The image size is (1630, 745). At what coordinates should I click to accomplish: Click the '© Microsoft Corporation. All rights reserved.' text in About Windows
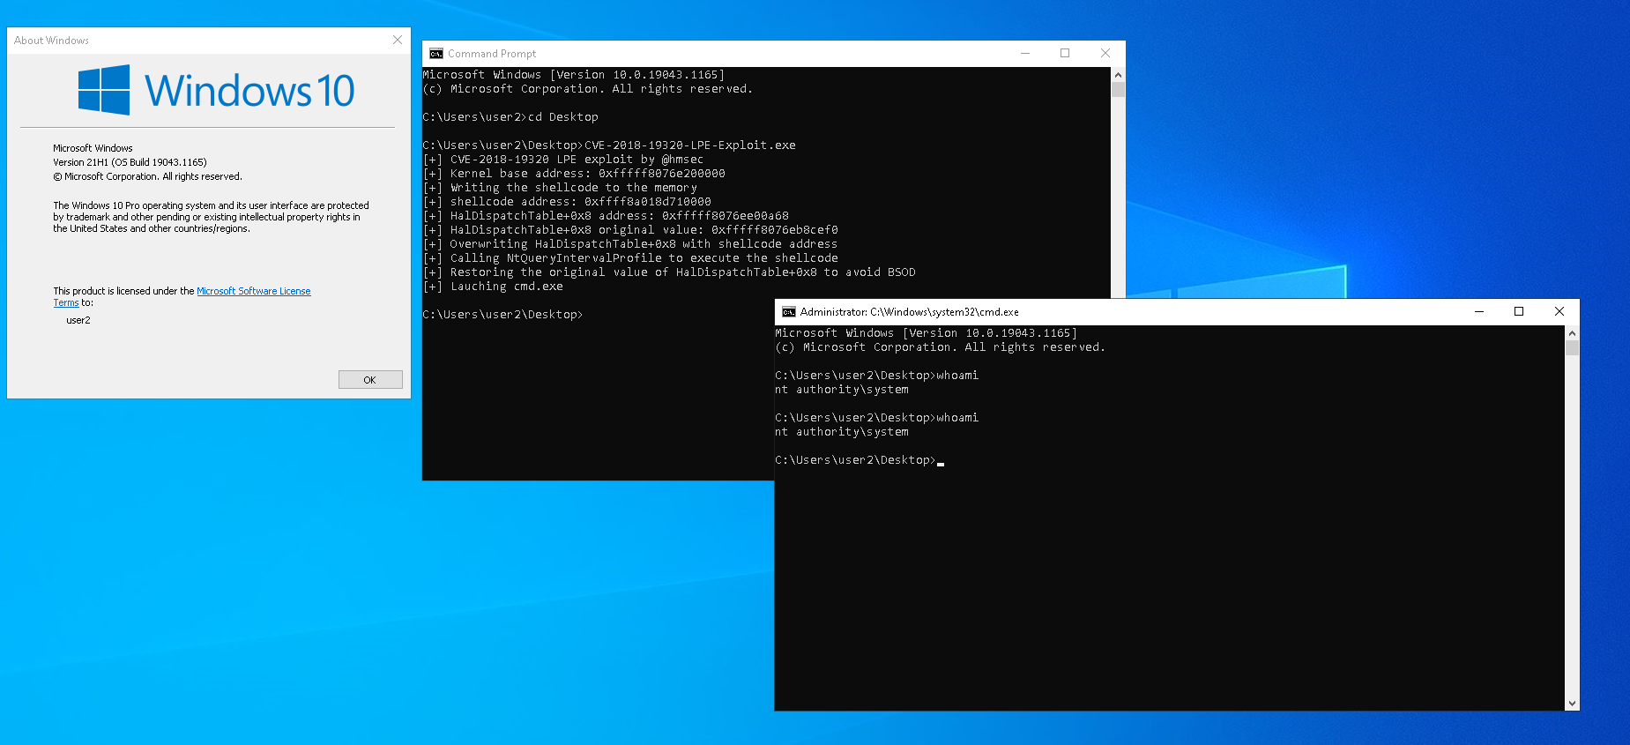(x=147, y=176)
